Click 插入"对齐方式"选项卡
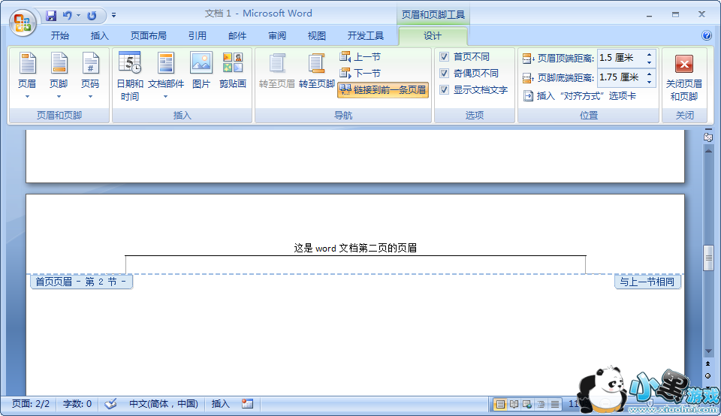The image size is (721, 416). click(580, 96)
